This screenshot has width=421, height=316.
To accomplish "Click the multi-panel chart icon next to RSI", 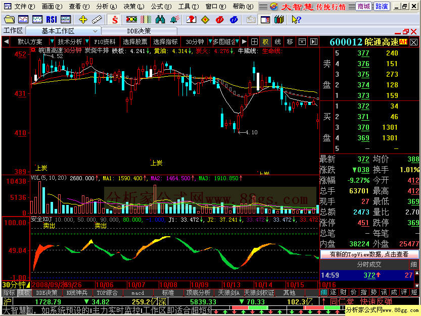I will coord(66,20).
